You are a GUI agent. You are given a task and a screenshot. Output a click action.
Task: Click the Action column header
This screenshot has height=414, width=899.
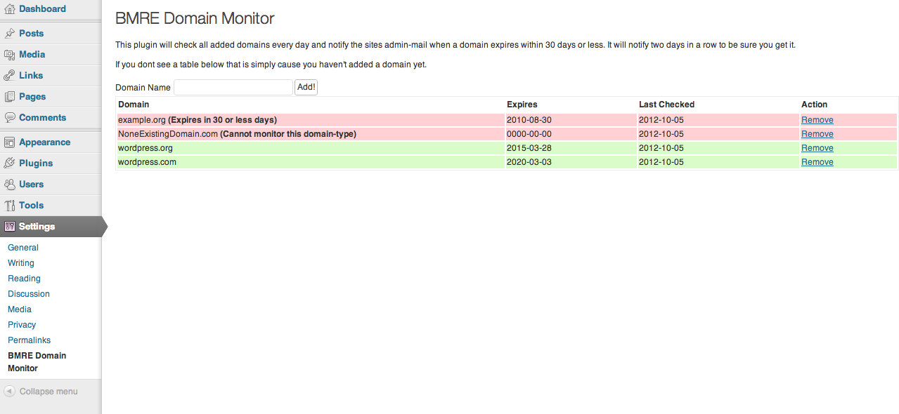(x=815, y=105)
